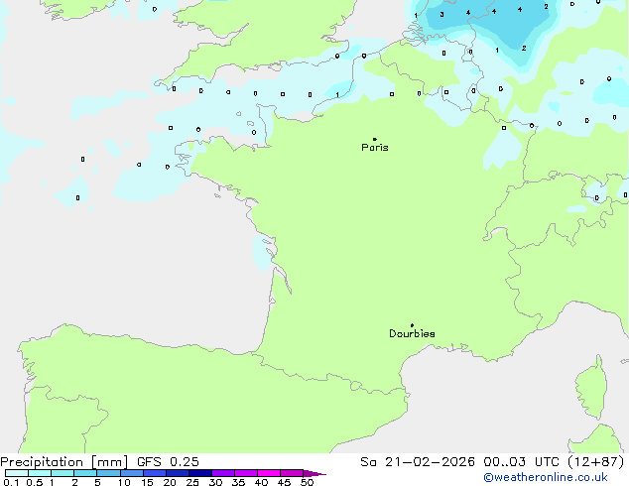
Task: Click the 2–5 mm legend color box
Action: coord(85,473)
